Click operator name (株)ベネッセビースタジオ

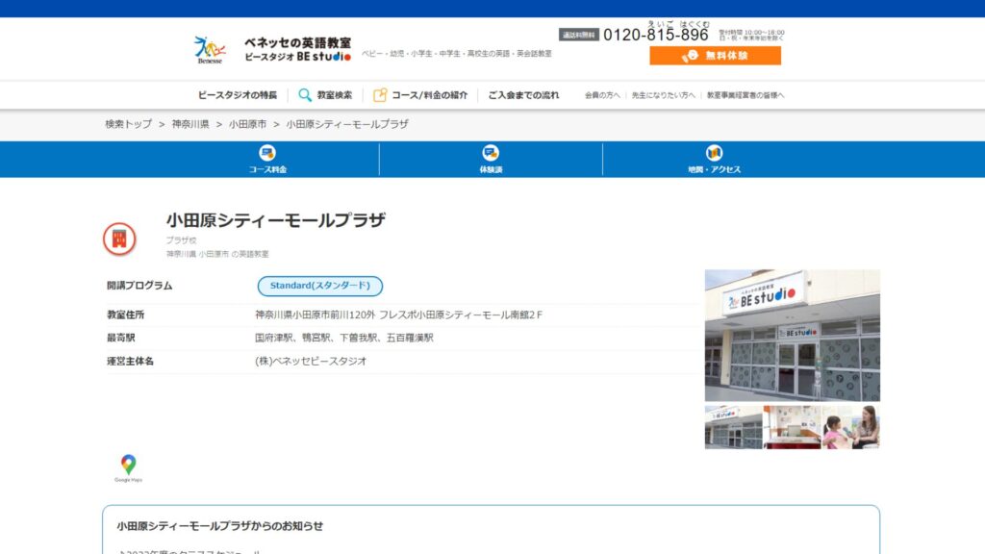click(x=311, y=362)
